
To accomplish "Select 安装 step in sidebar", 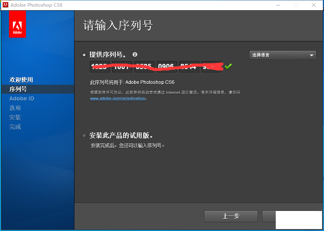I will click(15, 117).
